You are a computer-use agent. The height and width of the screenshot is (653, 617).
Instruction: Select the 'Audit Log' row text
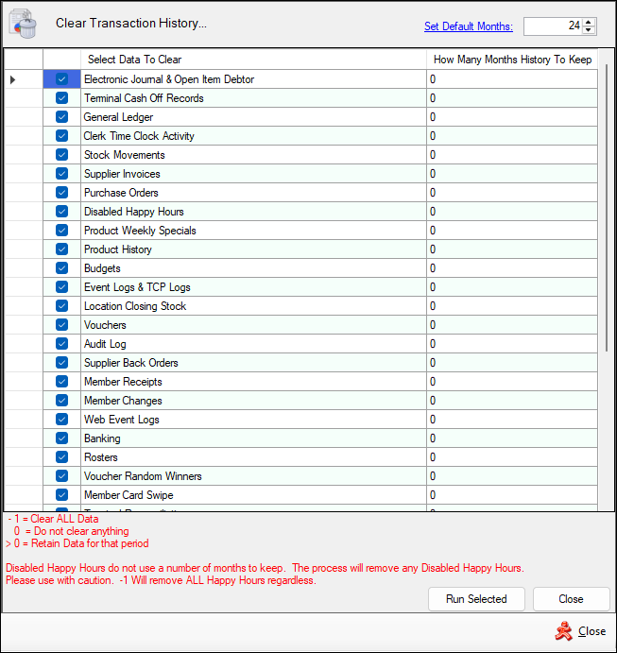click(x=105, y=344)
